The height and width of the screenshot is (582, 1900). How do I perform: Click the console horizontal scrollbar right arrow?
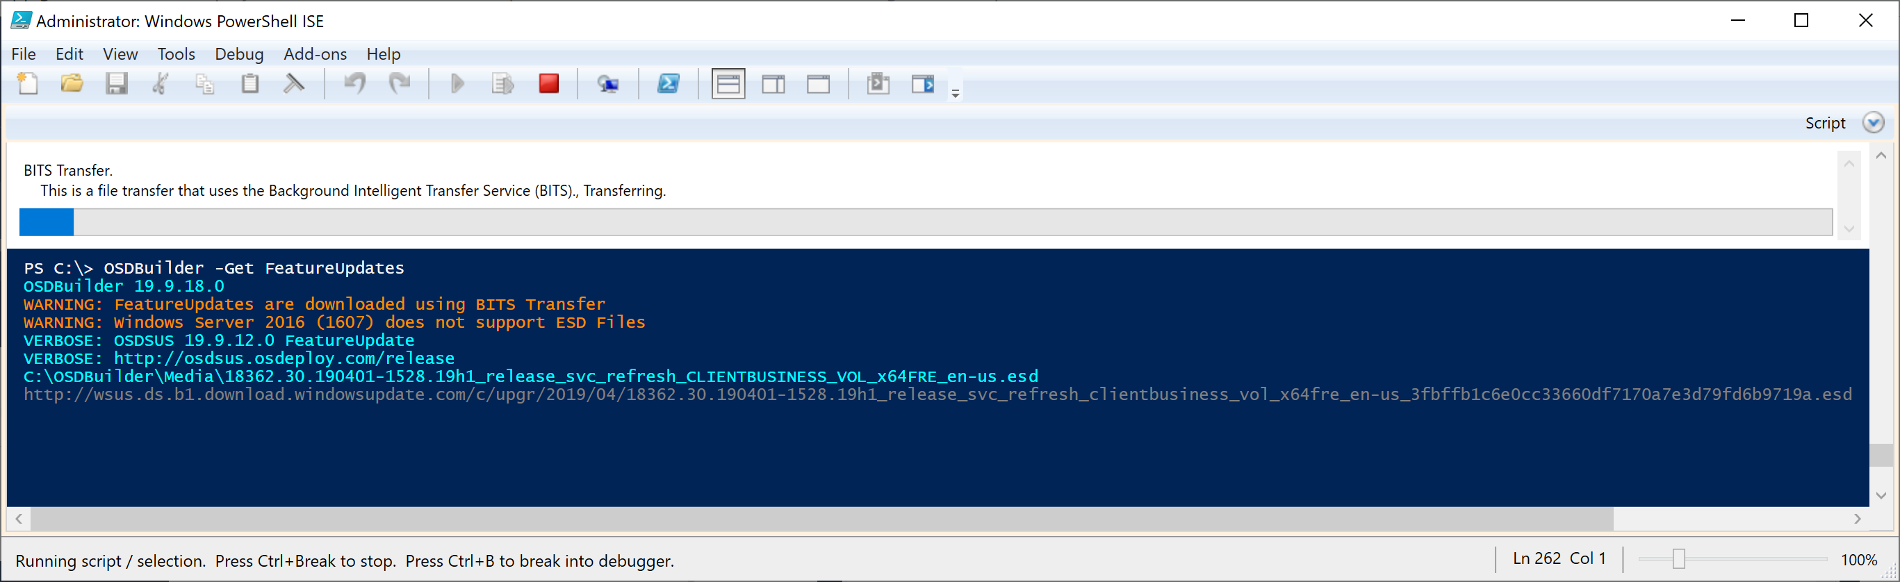coord(1857,519)
